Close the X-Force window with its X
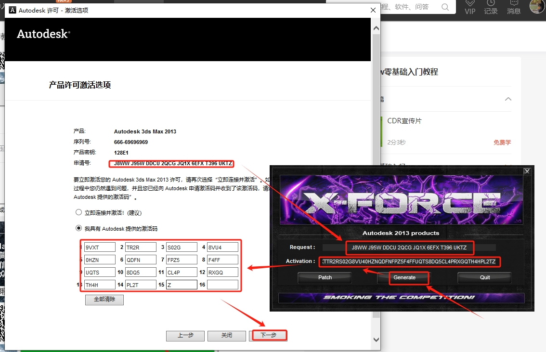Image resolution: width=546 pixels, height=352 pixels. tap(527, 171)
